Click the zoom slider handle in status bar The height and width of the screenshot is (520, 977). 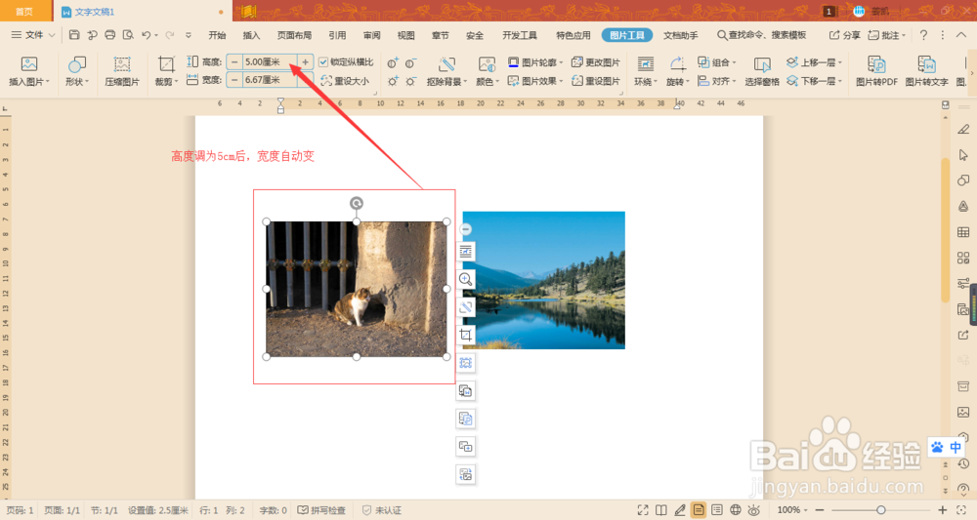[881, 510]
